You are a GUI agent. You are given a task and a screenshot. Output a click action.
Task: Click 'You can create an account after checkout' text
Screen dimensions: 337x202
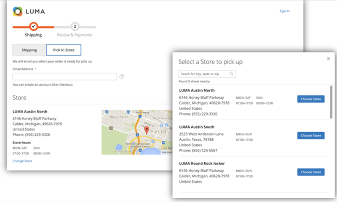point(43,84)
